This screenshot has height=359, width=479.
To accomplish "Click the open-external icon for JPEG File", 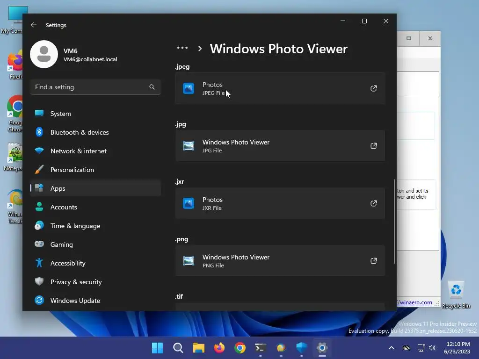I will pyautogui.click(x=374, y=88).
